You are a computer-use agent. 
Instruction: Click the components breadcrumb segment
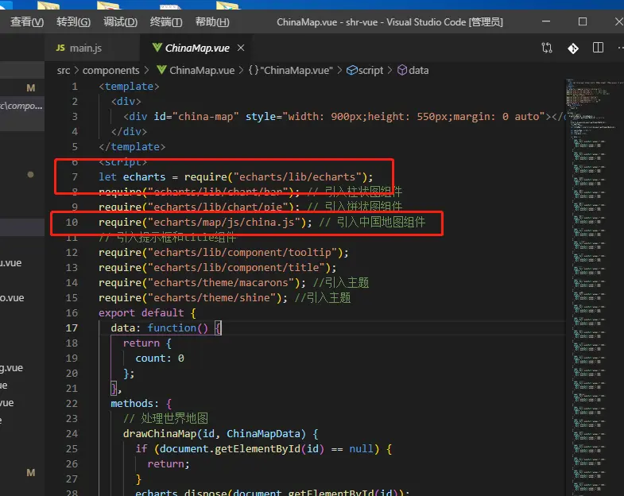pyautogui.click(x=110, y=71)
